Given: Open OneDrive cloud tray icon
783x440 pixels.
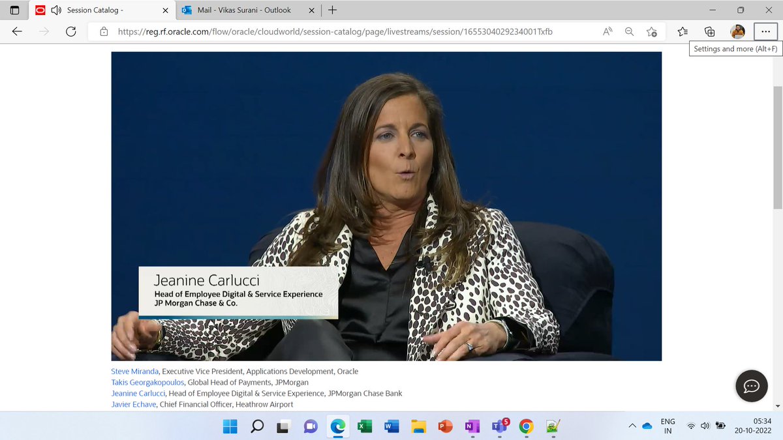Looking at the screenshot, I should click(x=647, y=426).
